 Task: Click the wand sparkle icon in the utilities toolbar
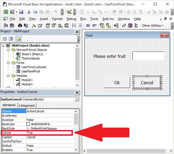click(x=34, y=26)
